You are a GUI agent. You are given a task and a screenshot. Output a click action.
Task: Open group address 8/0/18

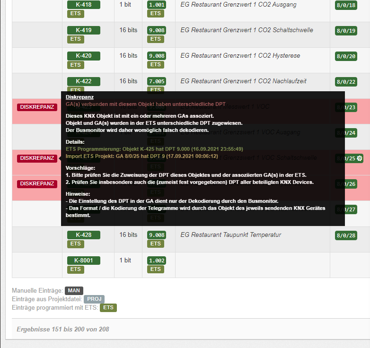346,5
